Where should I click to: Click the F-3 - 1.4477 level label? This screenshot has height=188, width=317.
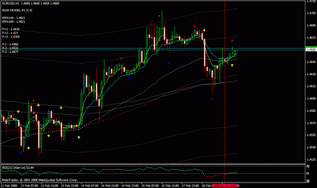(x=10, y=52)
